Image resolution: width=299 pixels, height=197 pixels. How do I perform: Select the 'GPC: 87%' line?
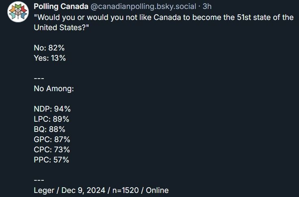pyautogui.click(x=52, y=139)
